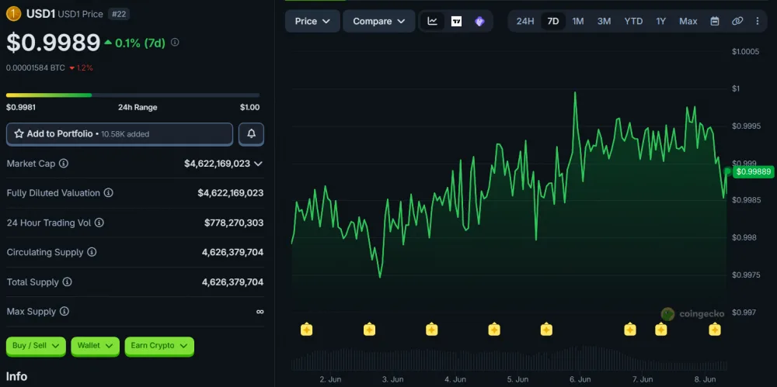This screenshot has height=387, width=777.
Task: Open the Price dropdown
Action: pyautogui.click(x=312, y=21)
